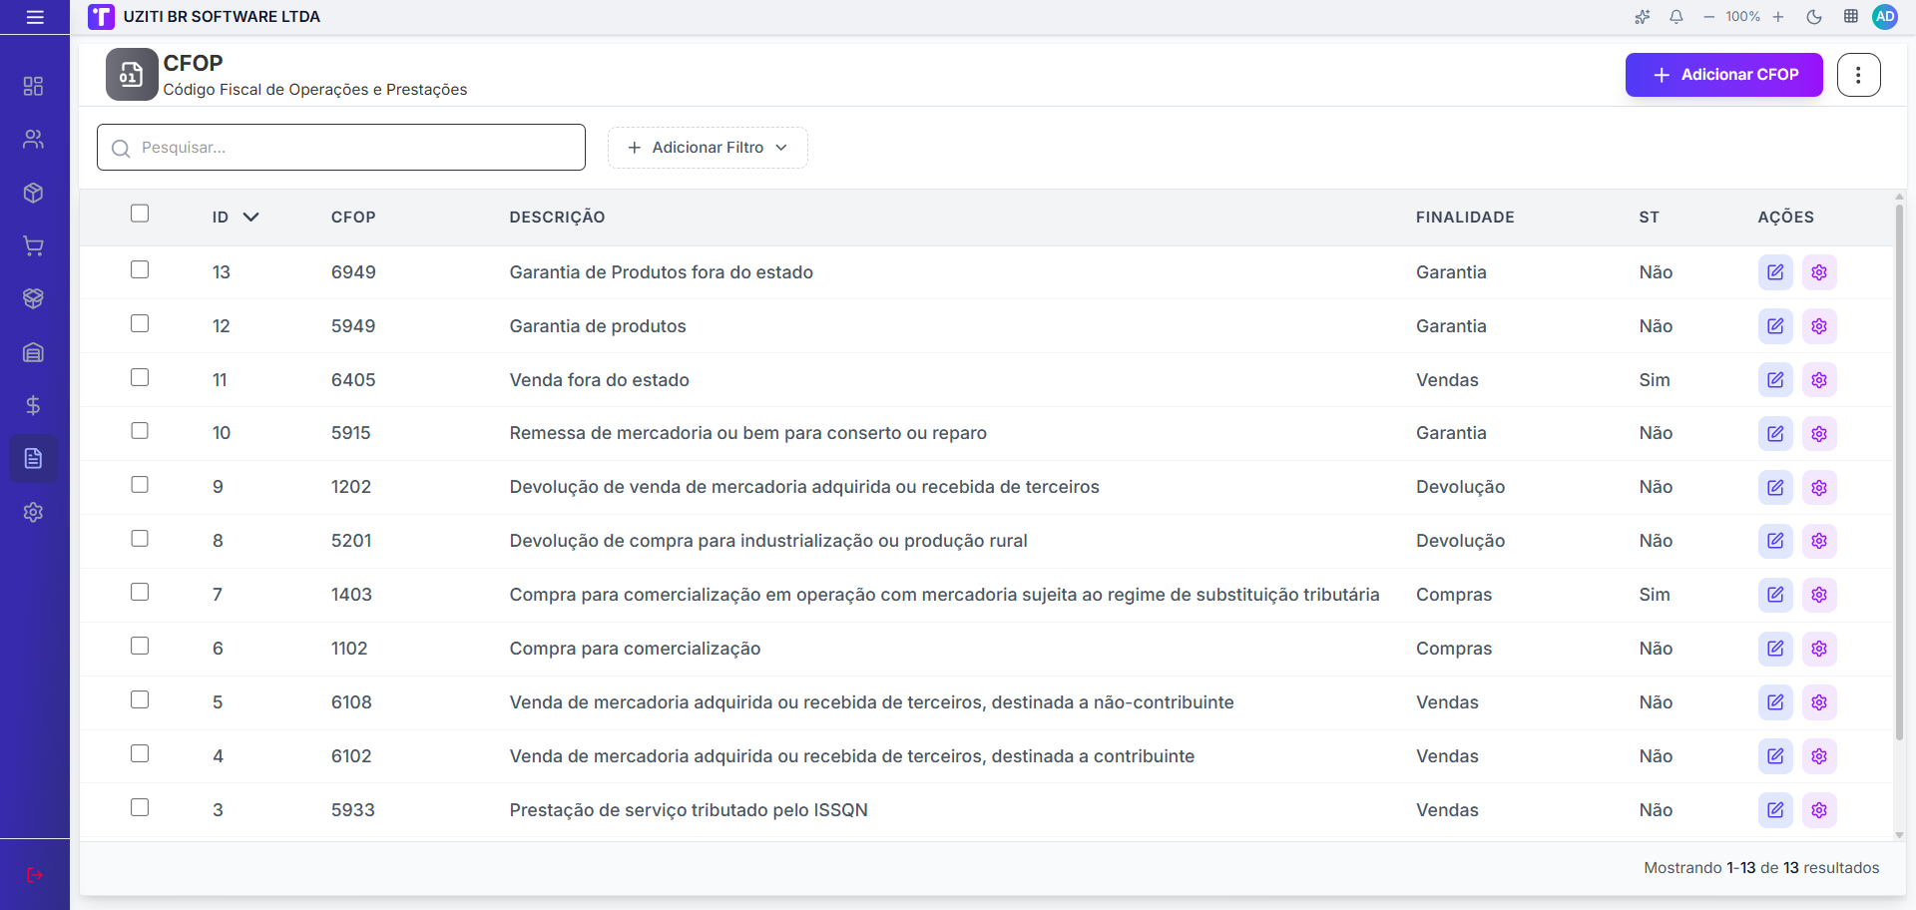Open the shopping cart sidebar icon
This screenshot has height=910, width=1916.
[33, 245]
